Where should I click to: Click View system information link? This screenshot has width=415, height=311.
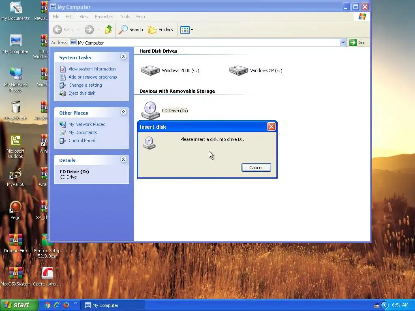coord(92,69)
